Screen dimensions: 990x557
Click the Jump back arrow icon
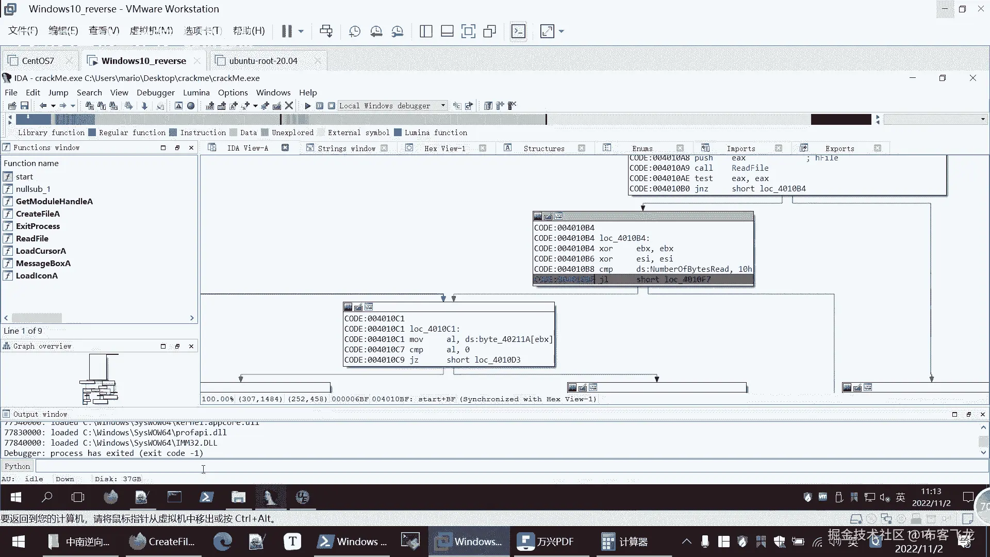click(x=43, y=106)
